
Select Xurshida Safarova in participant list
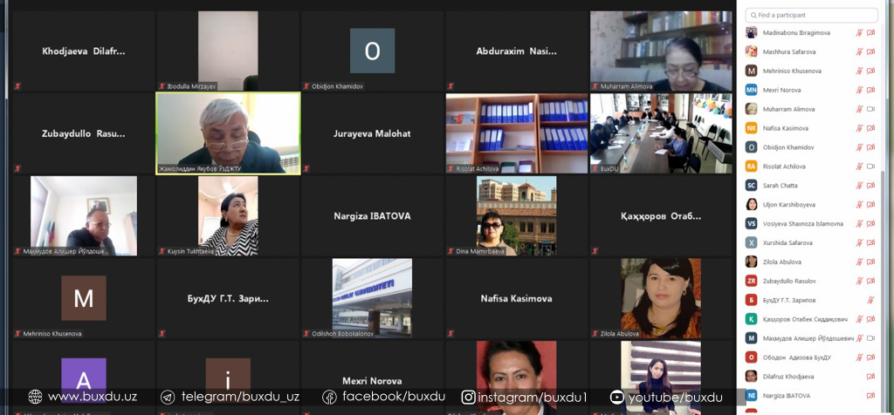[788, 242]
